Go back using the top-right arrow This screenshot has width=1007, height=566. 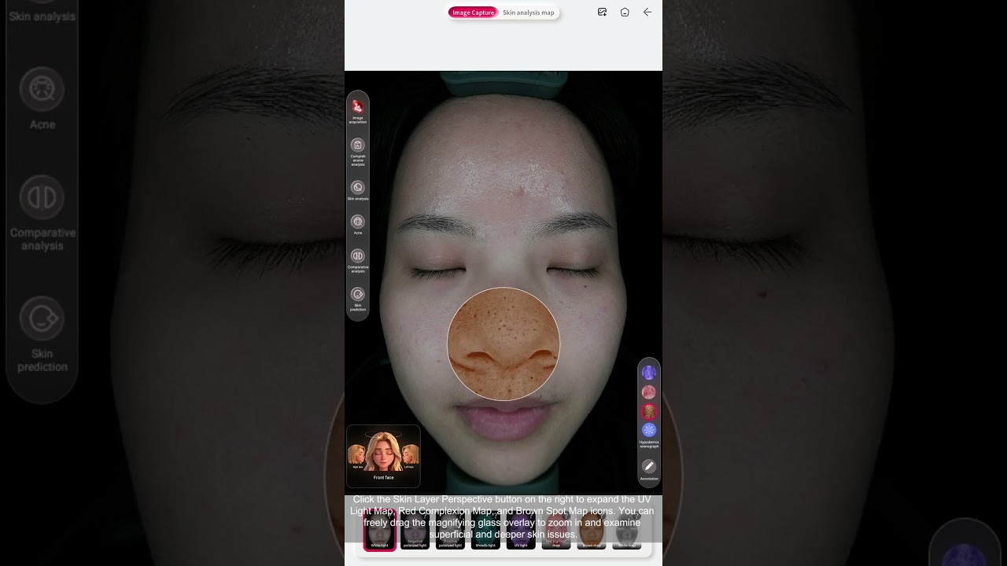(x=647, y=12)
